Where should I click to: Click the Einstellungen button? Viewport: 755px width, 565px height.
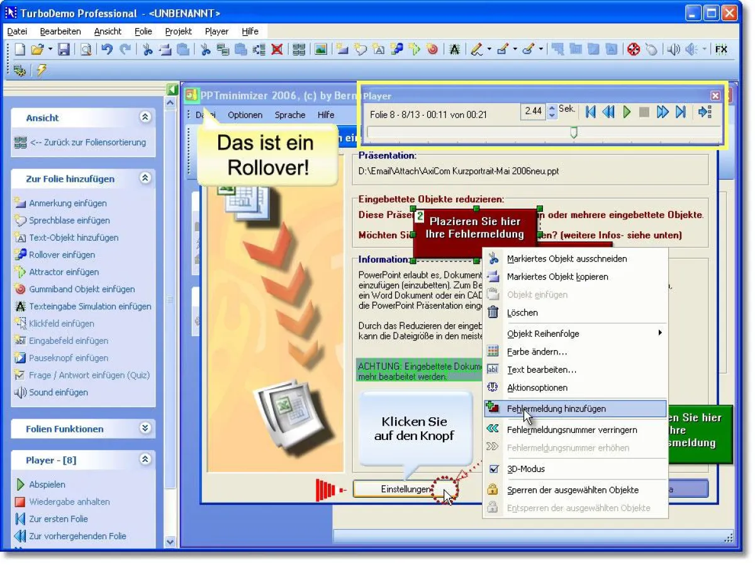(406, 489)
